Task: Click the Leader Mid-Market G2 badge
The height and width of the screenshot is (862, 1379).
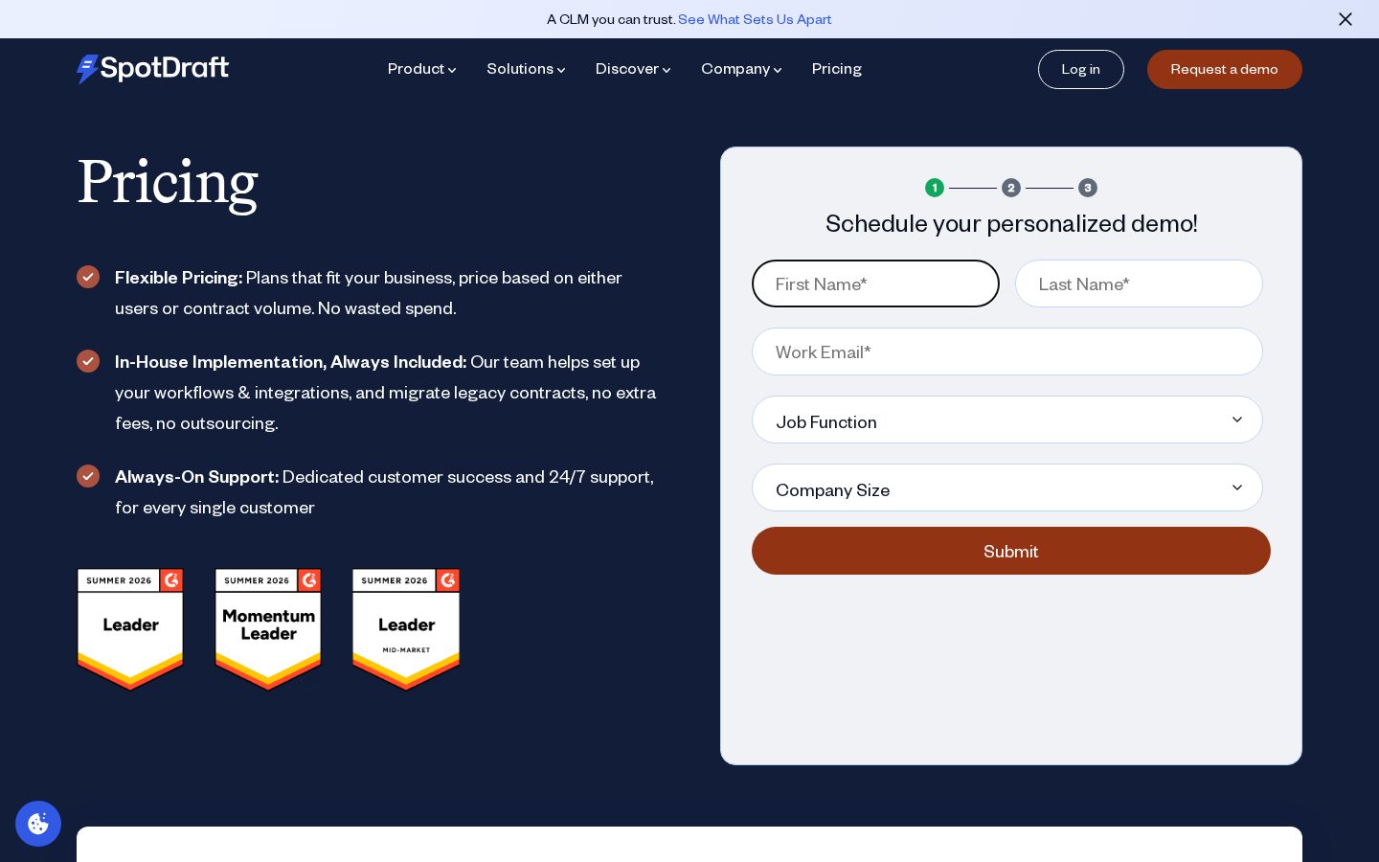Action: coord(406,629)
